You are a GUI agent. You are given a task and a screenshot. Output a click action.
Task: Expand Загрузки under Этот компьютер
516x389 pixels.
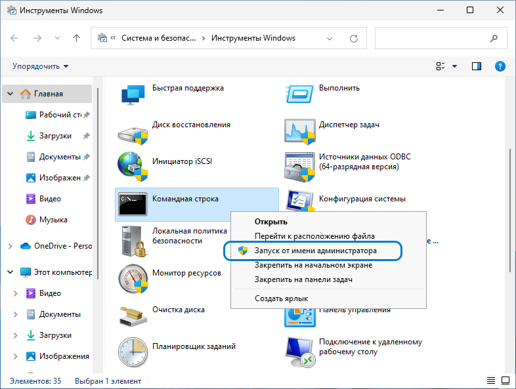coord(15,335)
